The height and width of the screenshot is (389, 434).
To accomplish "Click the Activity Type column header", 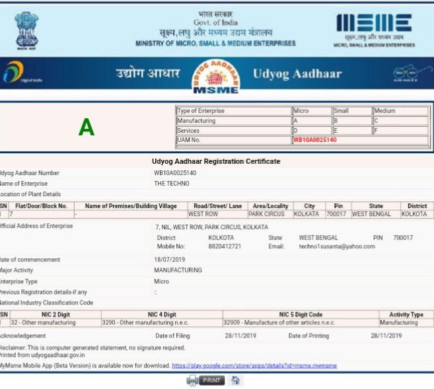I will 406,314.
